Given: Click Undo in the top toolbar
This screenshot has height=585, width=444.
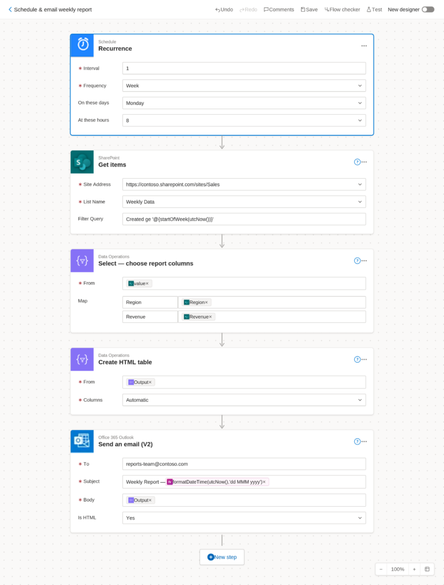Looking at the screenshot, I should coord(224,10).
